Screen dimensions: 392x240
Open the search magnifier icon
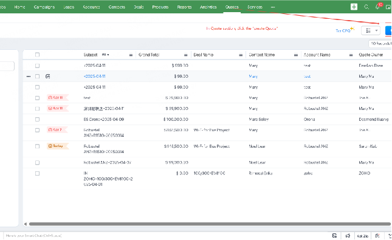(x=366, y=7)
